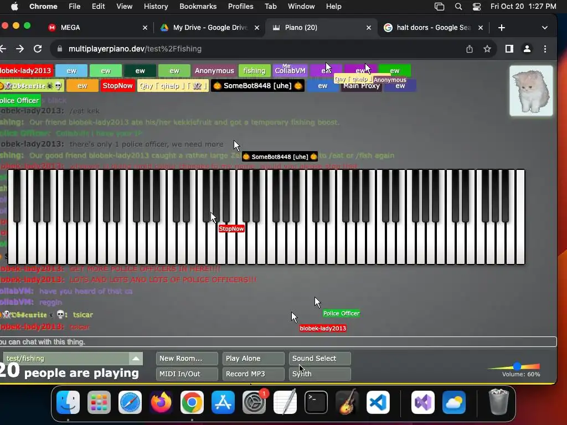Open the View menu

[x=125, y=7]
